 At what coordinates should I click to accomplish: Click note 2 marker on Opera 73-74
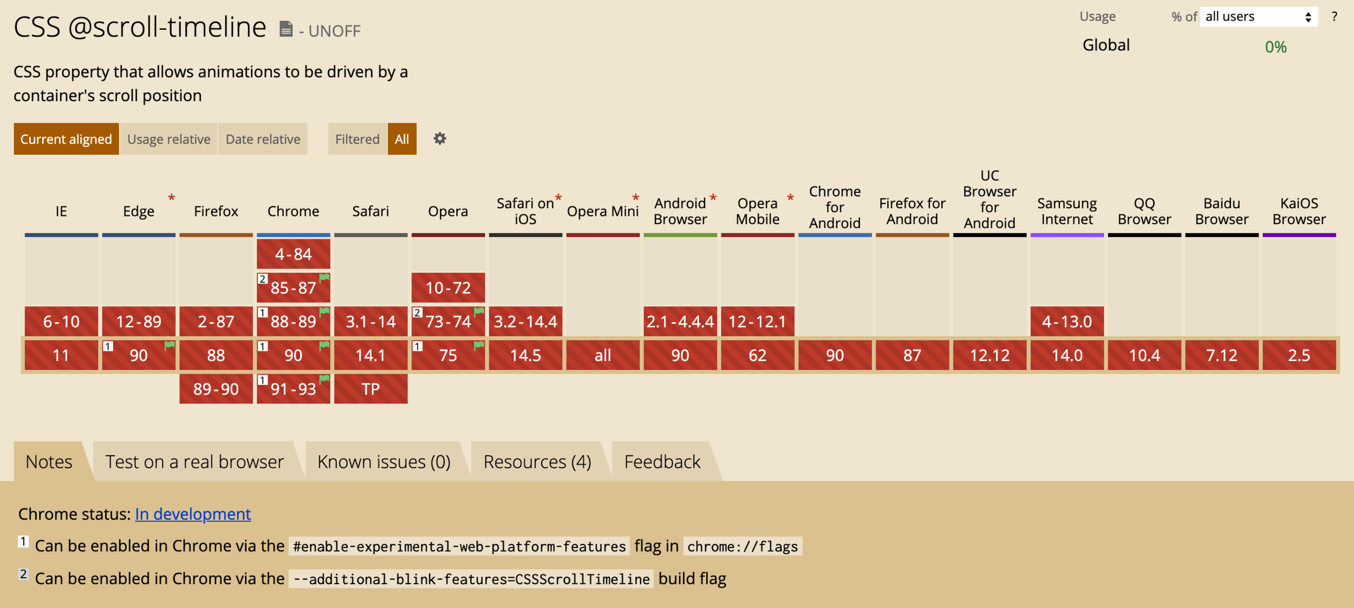click(418, 312)
